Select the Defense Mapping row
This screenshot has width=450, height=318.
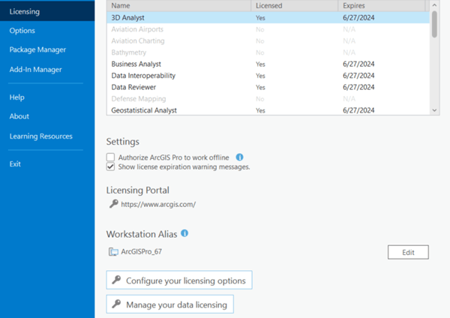coord(268,99)
